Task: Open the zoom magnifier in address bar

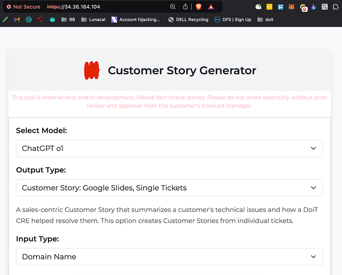Action: [173, 7]
